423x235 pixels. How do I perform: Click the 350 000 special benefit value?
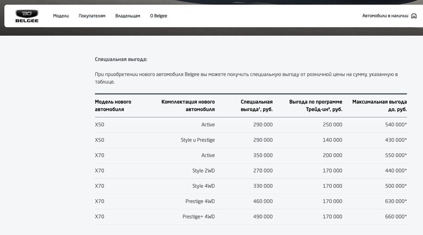coord(263,155)
